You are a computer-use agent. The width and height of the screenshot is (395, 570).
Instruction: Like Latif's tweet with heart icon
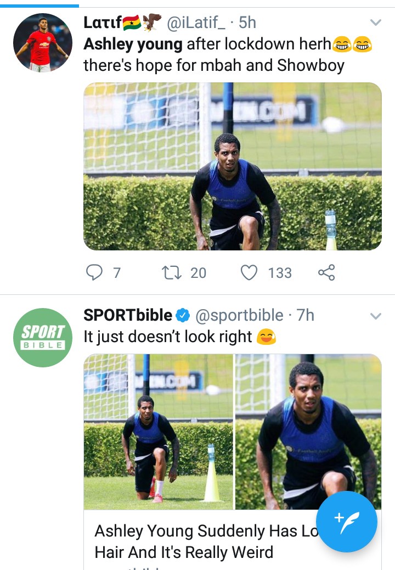click(x=249, y=272)
